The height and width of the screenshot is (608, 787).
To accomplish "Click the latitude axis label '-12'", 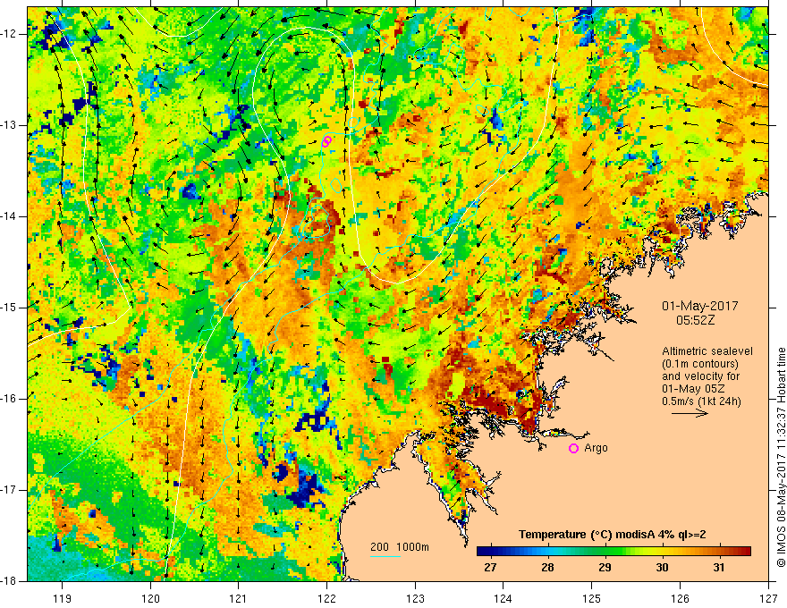I will (9, 34).
